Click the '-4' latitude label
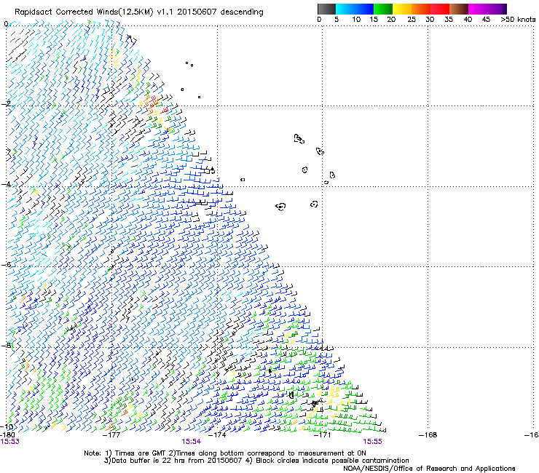The height and width of the screenshot is (473, 539). tap(7, 184)
